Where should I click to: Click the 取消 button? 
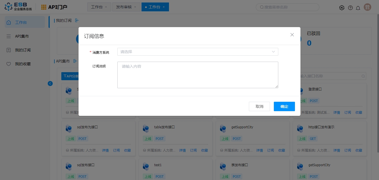pyautogui.click(x=259, y=106)
